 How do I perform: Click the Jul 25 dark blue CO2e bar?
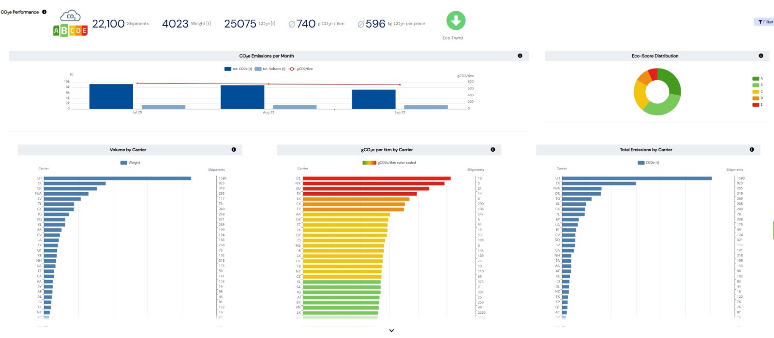[111, 97]
